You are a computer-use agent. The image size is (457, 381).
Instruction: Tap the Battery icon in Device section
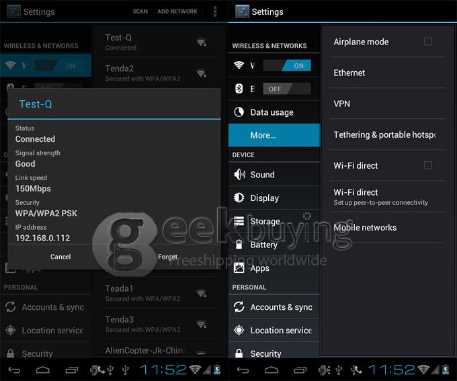click(239, 245)
